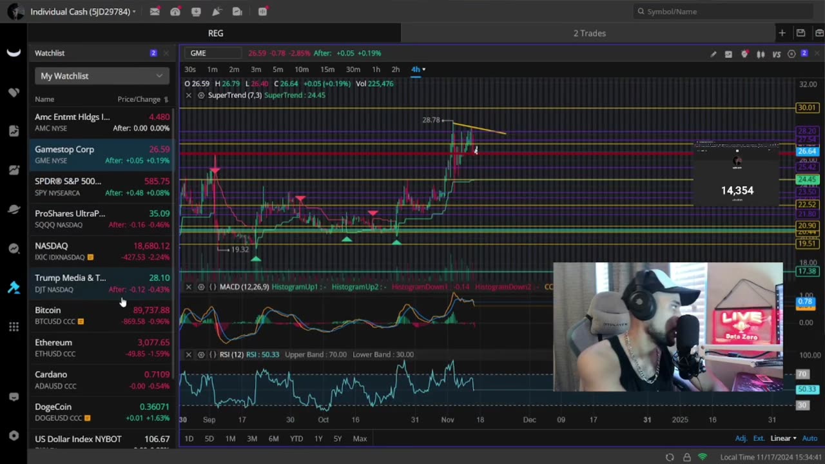Toggle MACD indicator visibility eye
This screenshot has height=464, width=825.
click(201, 287)
